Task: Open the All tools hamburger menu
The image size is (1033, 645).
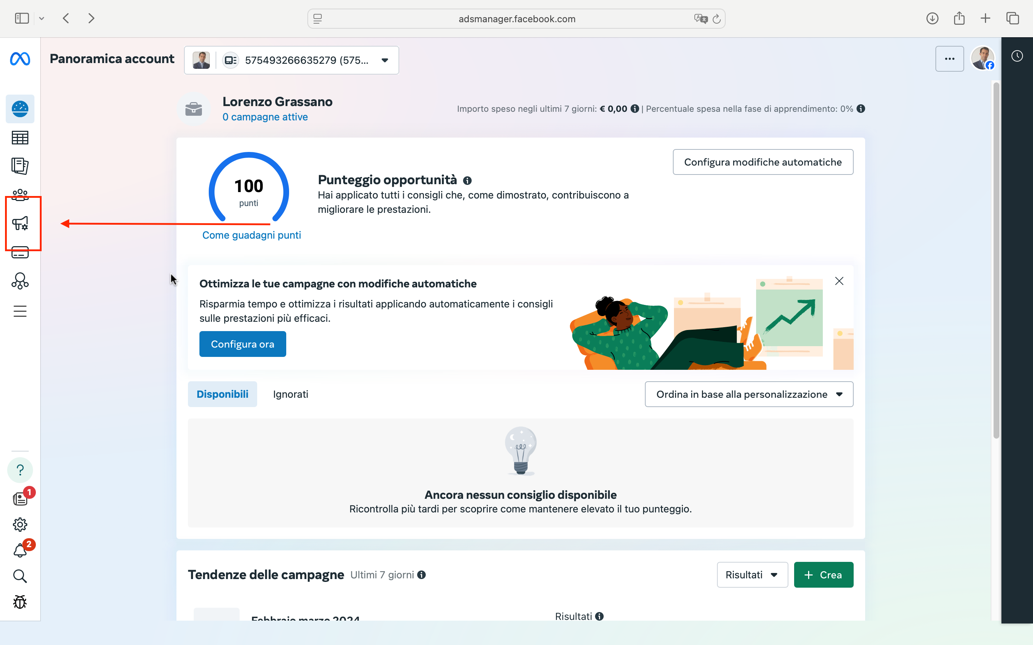Action: click(x=20, y=311)
